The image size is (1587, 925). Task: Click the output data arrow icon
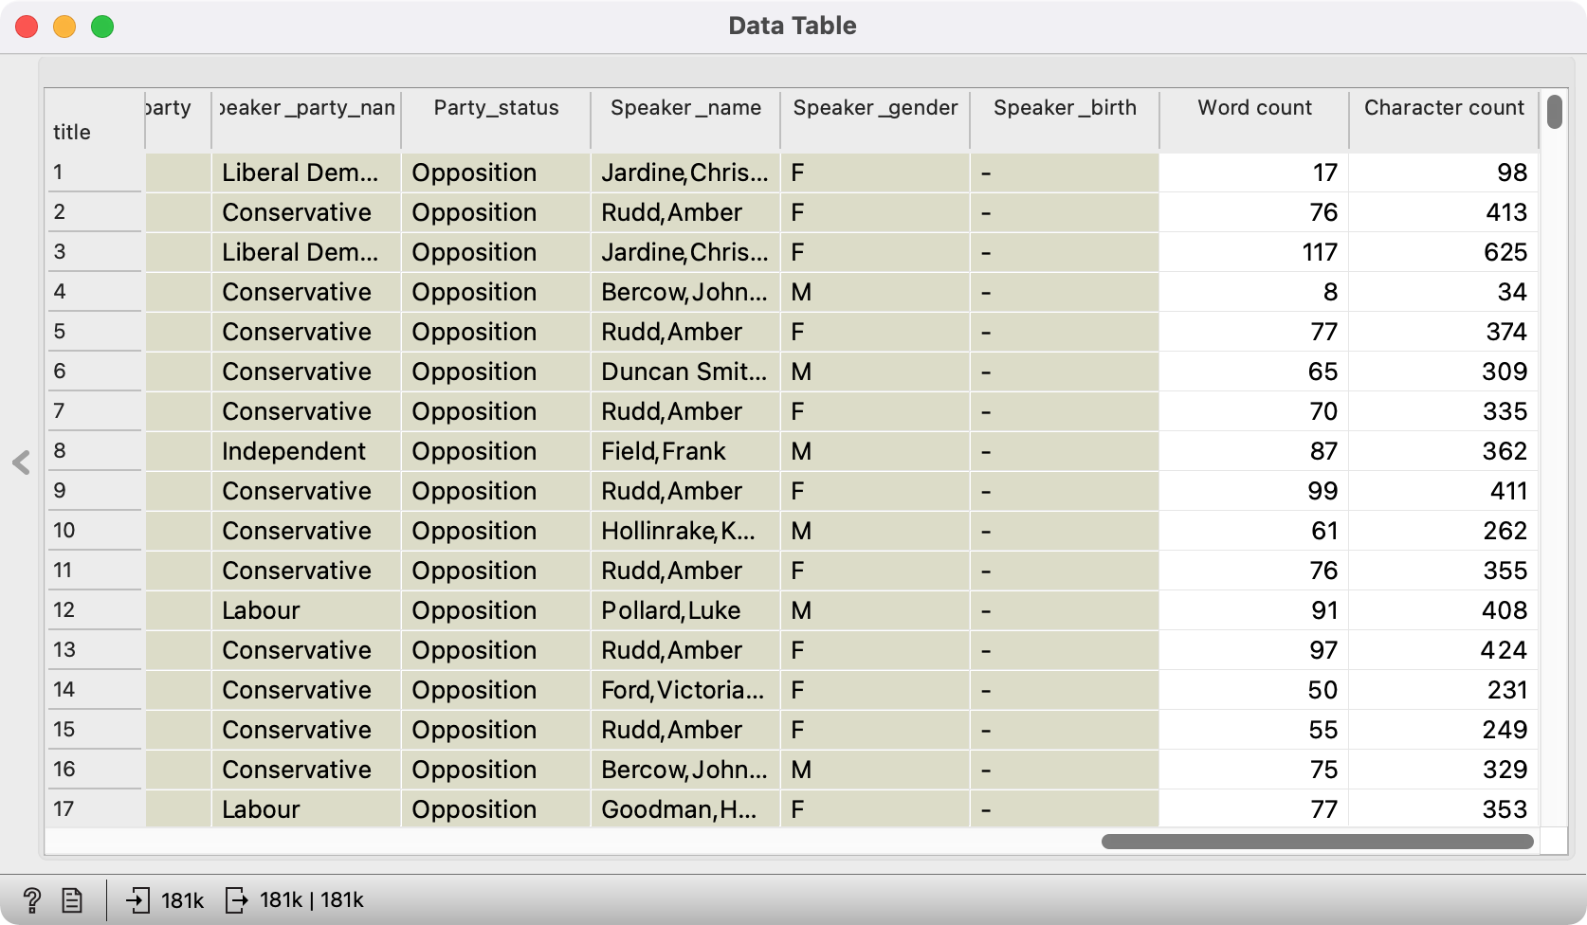point(236,900)
